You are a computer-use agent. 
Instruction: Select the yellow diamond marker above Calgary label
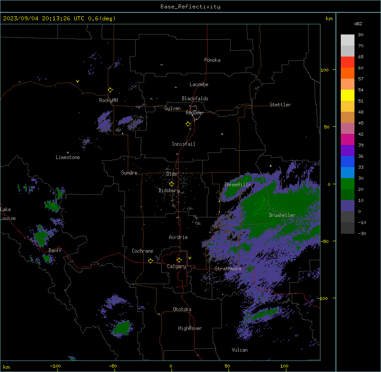click(x=179, y=260)
